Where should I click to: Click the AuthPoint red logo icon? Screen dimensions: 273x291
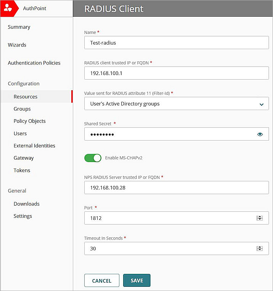click(9, 8)
